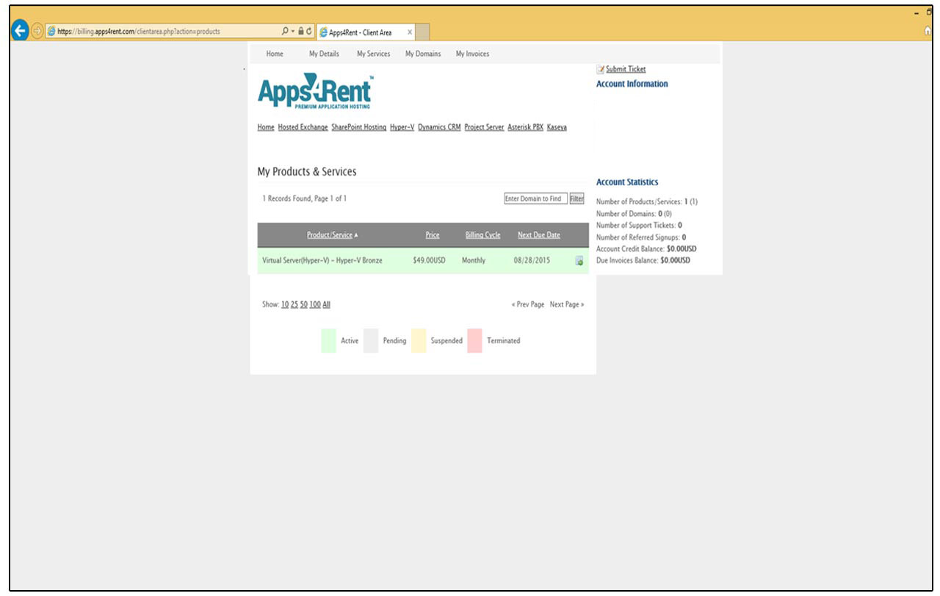Image resolution: width=940 pixels, height=596 pixels.
Task: Show All records
Action: pos(326,304)
